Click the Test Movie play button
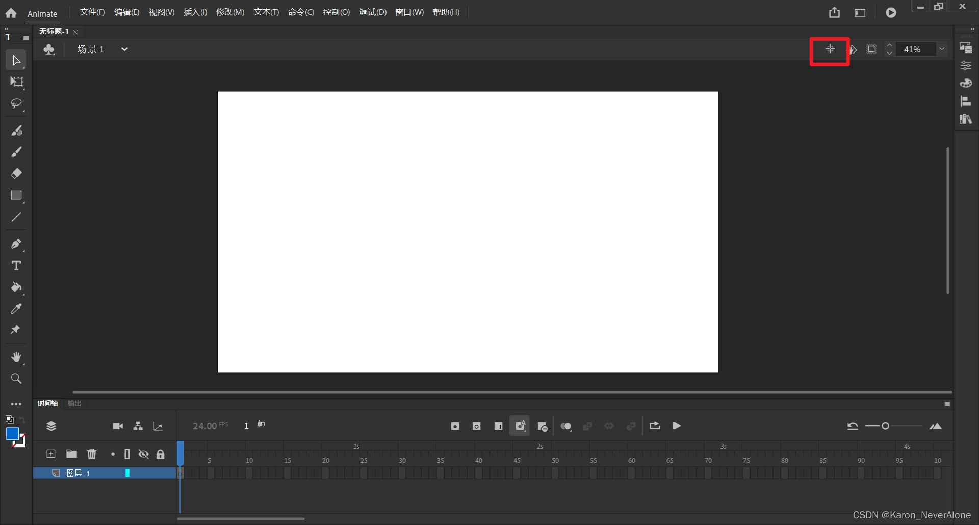This screenshot has width=979, height=525. [x=891, y=13]
